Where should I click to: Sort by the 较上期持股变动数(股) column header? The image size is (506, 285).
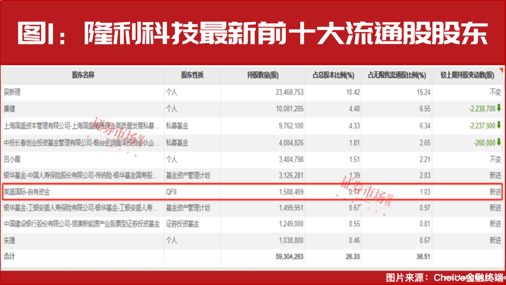pos(467,75)
